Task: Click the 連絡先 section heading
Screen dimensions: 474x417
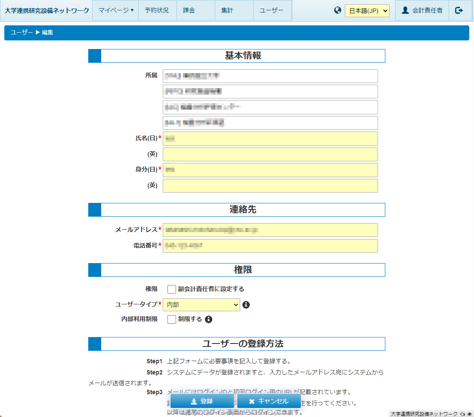Action: (243, 209)
